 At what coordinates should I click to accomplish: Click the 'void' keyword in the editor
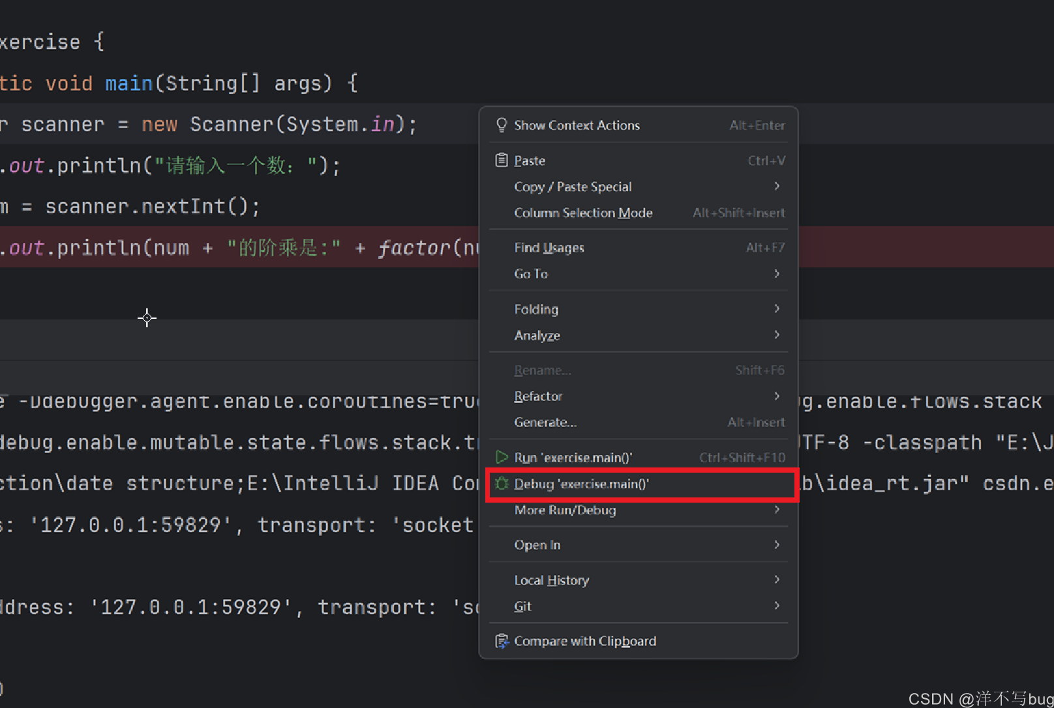68,83
